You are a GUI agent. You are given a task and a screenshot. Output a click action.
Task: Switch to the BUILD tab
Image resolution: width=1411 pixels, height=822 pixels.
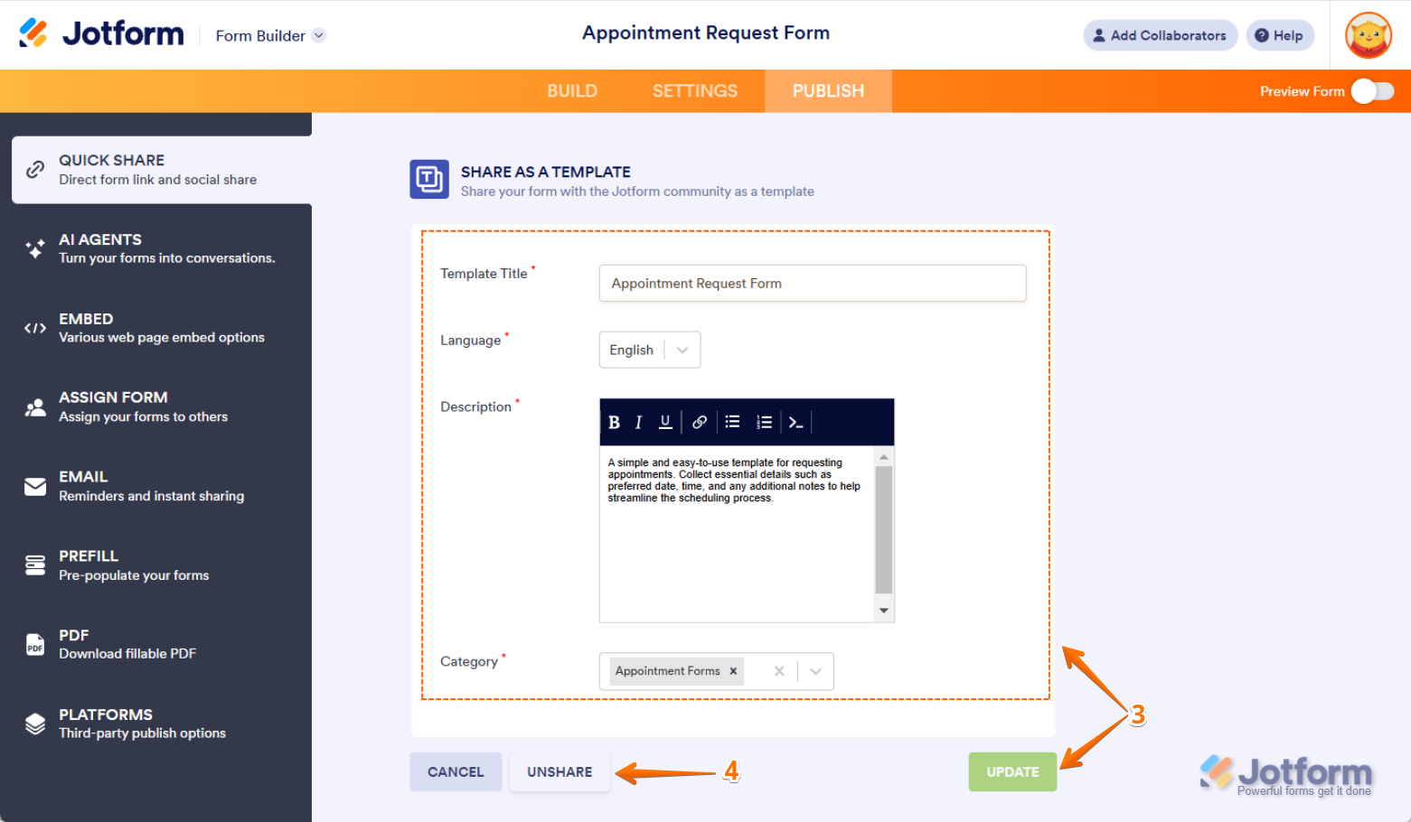tap(572, 91)
